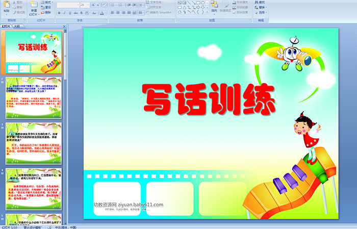Click the Cut (剪切) scissors button
This screenshot has height=229, width=357.
(18, 2)
